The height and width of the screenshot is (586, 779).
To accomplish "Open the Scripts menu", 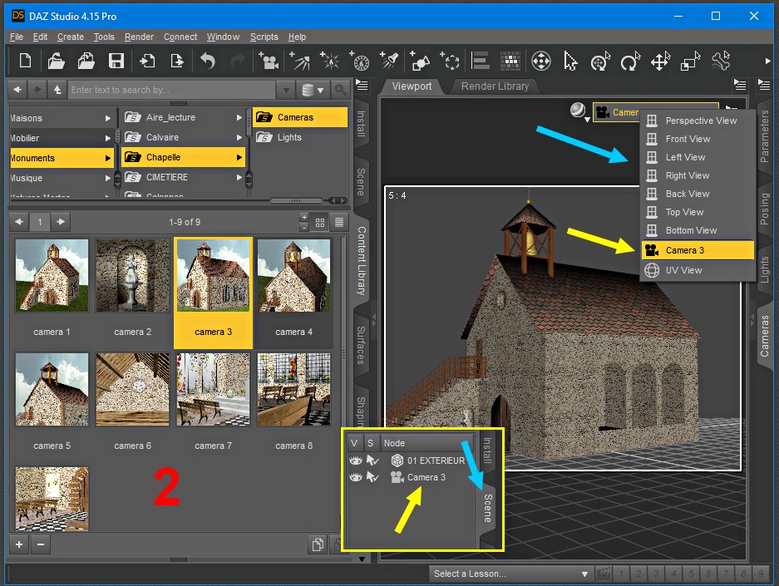I will 264,37.
